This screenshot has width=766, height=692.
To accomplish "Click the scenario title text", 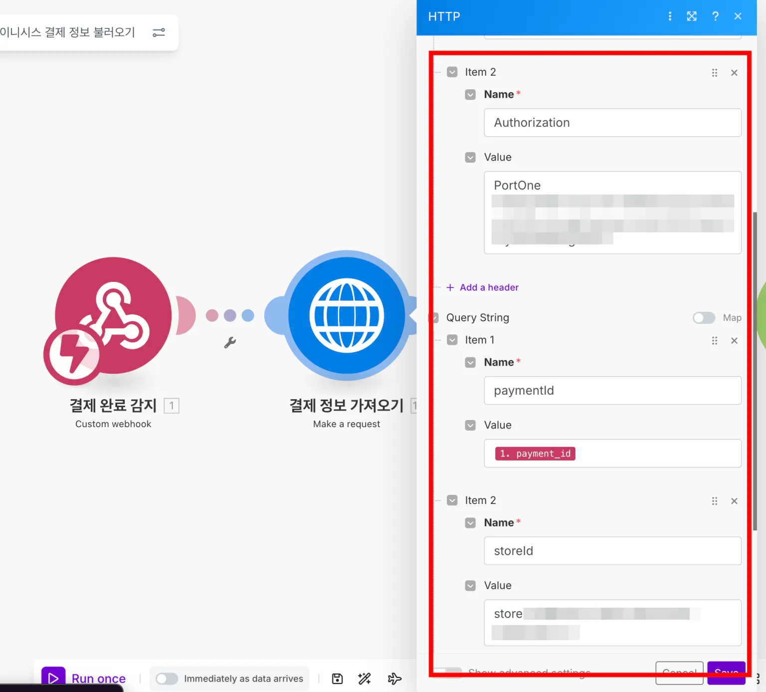I will click(67, 32).
